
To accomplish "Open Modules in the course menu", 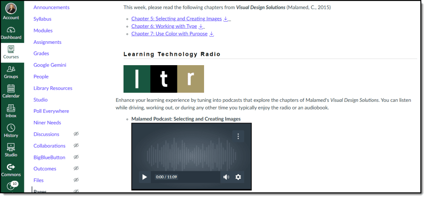I will [x=43, y=31].
